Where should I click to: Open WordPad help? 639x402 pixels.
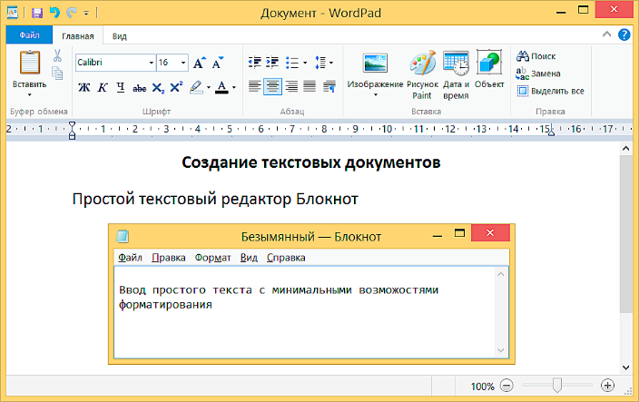click(x=624, y=34)
